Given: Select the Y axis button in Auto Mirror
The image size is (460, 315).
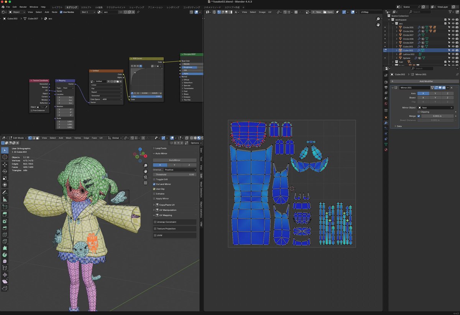Looking at the screenshot, I should point(174,165).
